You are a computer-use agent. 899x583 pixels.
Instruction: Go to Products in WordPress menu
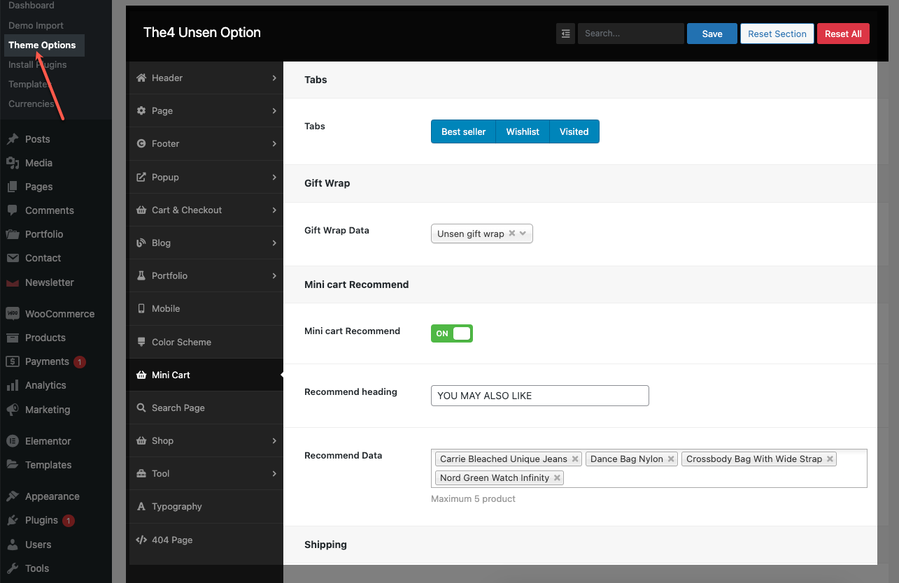click(x=45, y=338)
